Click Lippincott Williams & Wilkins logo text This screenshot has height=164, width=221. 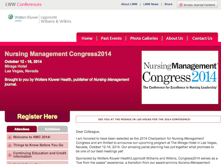56,19
